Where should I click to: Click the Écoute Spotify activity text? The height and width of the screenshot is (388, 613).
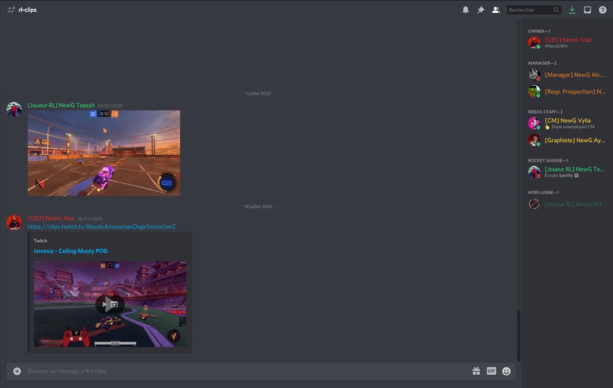point(559,176)
